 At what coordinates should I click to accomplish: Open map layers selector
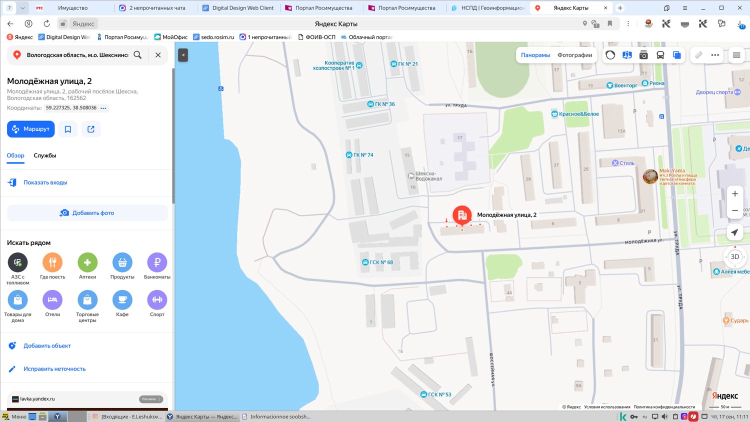[676, 55]
